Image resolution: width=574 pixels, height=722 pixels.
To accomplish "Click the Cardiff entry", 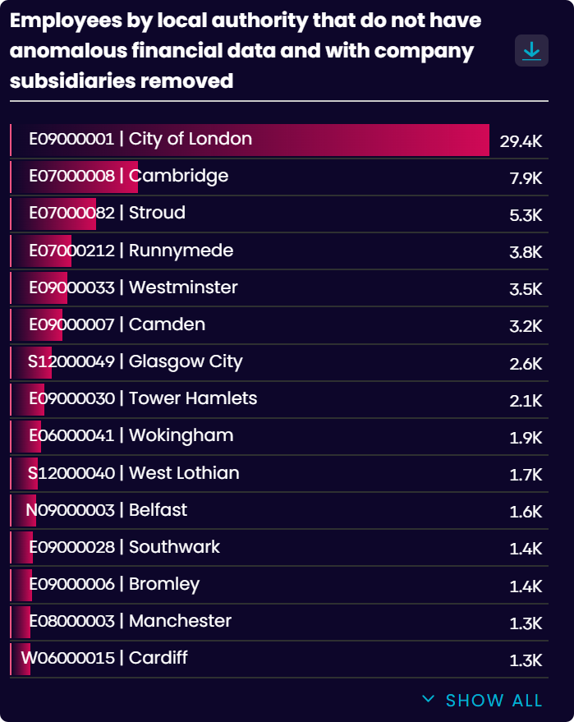I will (279, 660).
